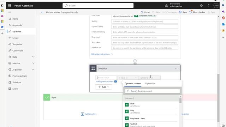Image resolution: width=226 pixels, height=127 pixels.
Task: Click the Skip token input field
Action: pos(145,43)
